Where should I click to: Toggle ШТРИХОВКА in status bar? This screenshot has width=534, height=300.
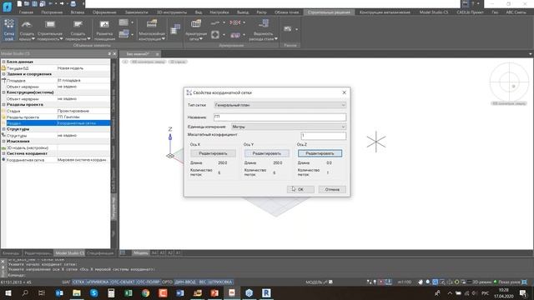[219, 282]
